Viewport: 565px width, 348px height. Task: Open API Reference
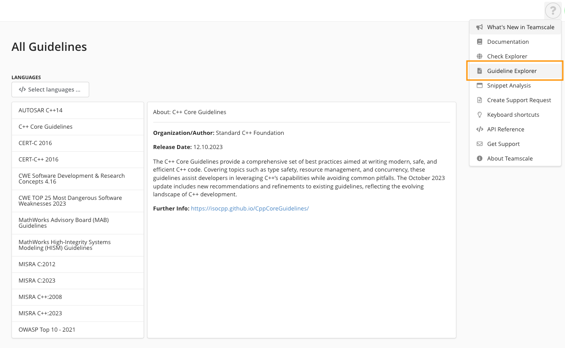pos(515,129)
